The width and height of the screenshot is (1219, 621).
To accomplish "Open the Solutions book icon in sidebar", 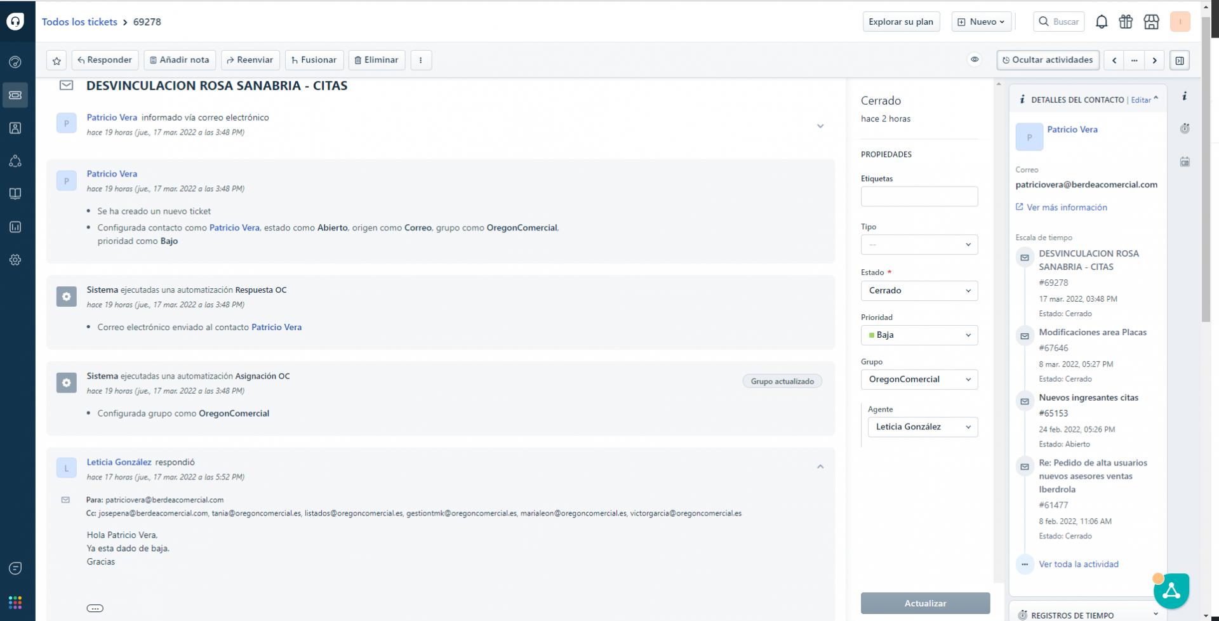I will [15, 194].
